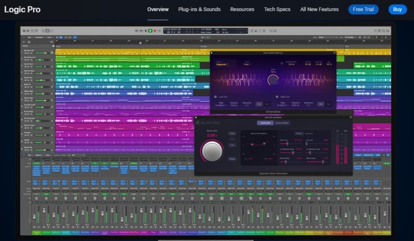414x241 pixels.
Task: Adjust the Big Room Kit volume slider
Action: click(x=41, y=53)
